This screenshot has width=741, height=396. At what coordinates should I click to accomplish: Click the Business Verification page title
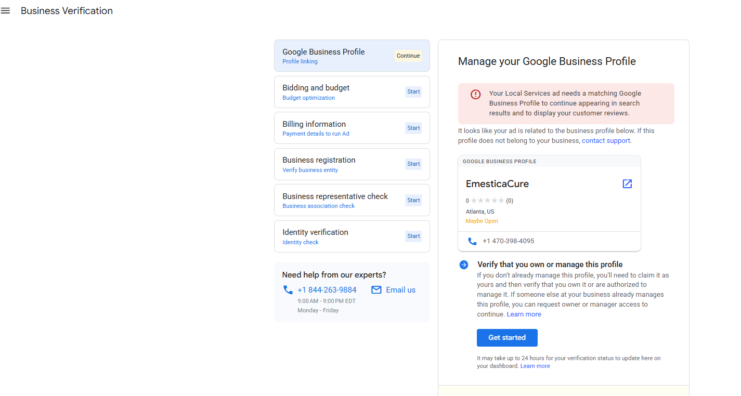click(67, 11)
